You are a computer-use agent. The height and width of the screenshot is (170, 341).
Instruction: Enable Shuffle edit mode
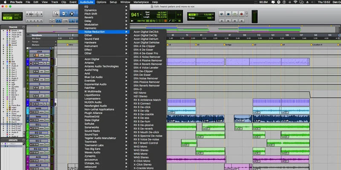[x=7, y=15]
